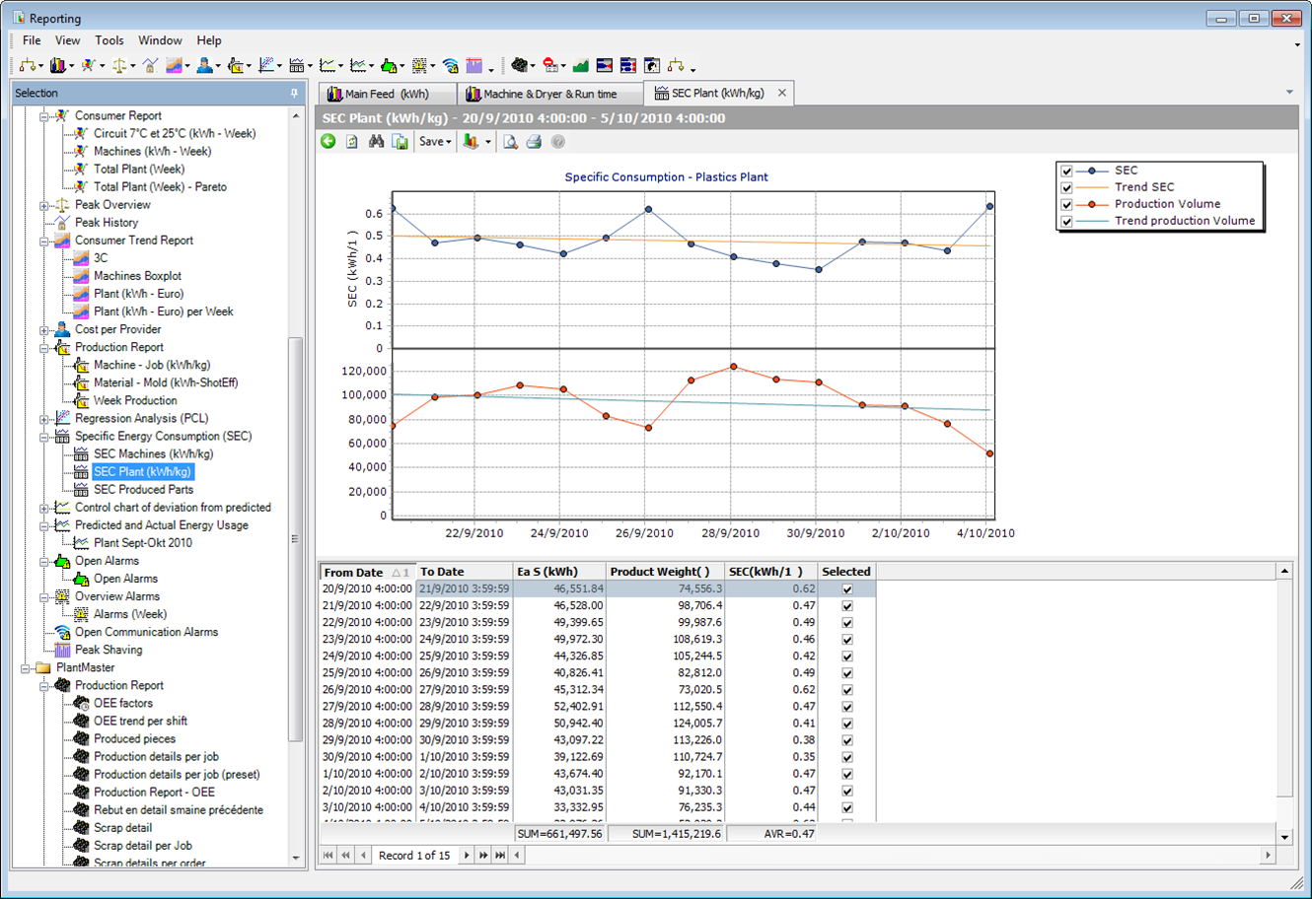Open the Save dropdown

point(435,142)
